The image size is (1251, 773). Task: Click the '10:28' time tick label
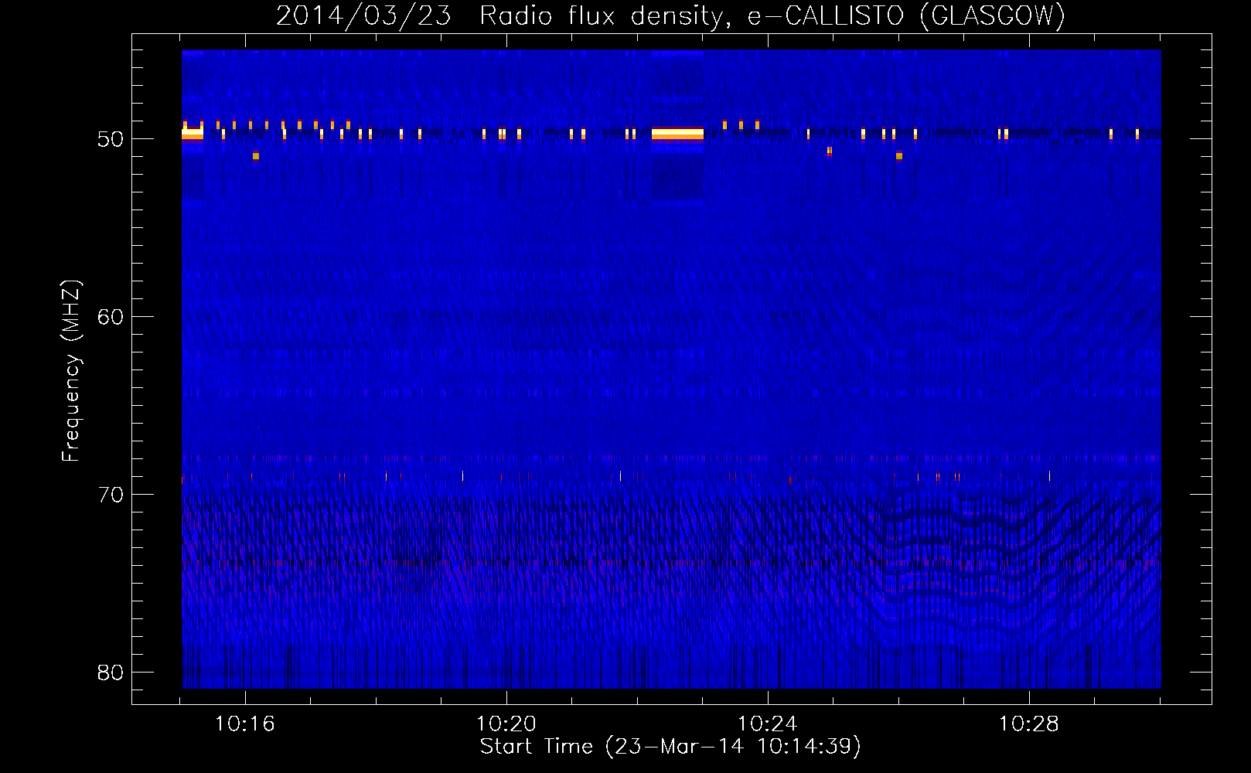[1029, 724]
